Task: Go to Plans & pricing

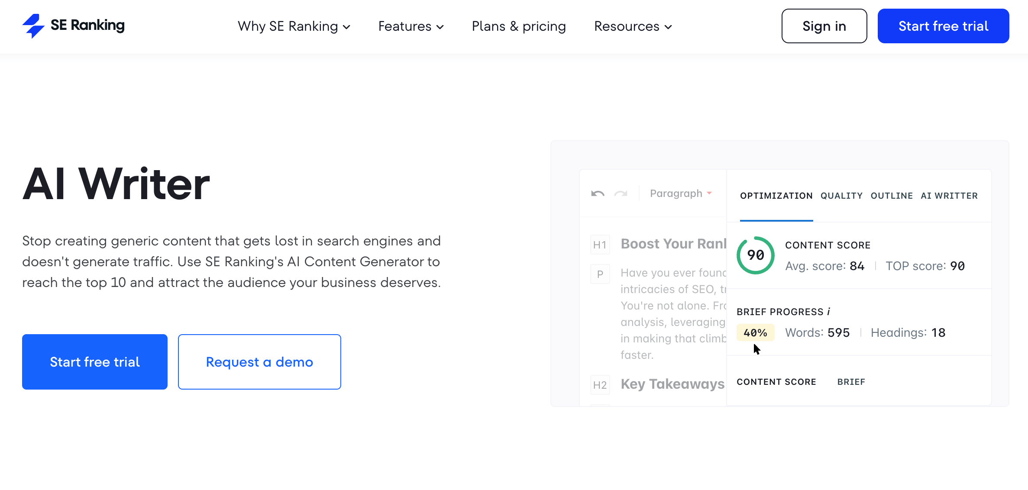Action: tap(519, 26)
